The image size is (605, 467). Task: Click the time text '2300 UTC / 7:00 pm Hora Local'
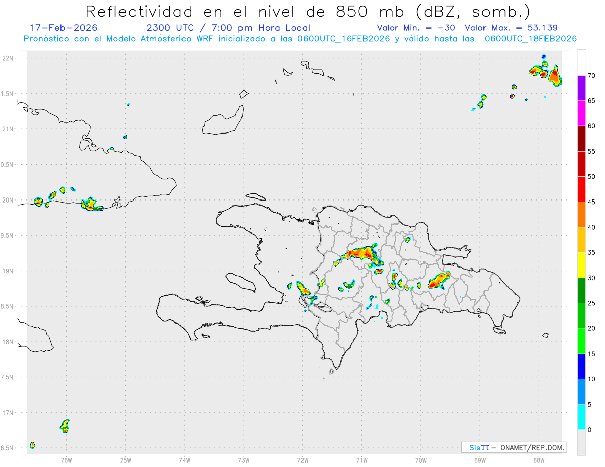(x=228, y=28)
